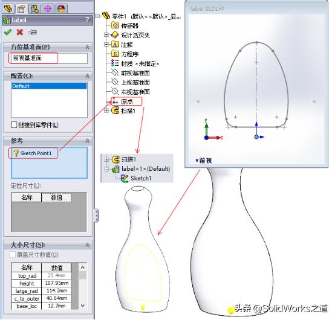335x320 pixels.
Task: Select the Default configuration
Action: (x=49, y=86)
